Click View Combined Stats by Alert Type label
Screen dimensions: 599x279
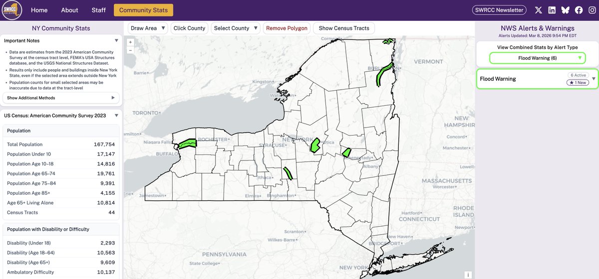(x=537, y=47)
